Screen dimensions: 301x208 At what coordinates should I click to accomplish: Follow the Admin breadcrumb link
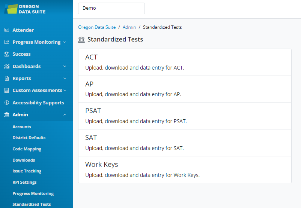(129, 27)
